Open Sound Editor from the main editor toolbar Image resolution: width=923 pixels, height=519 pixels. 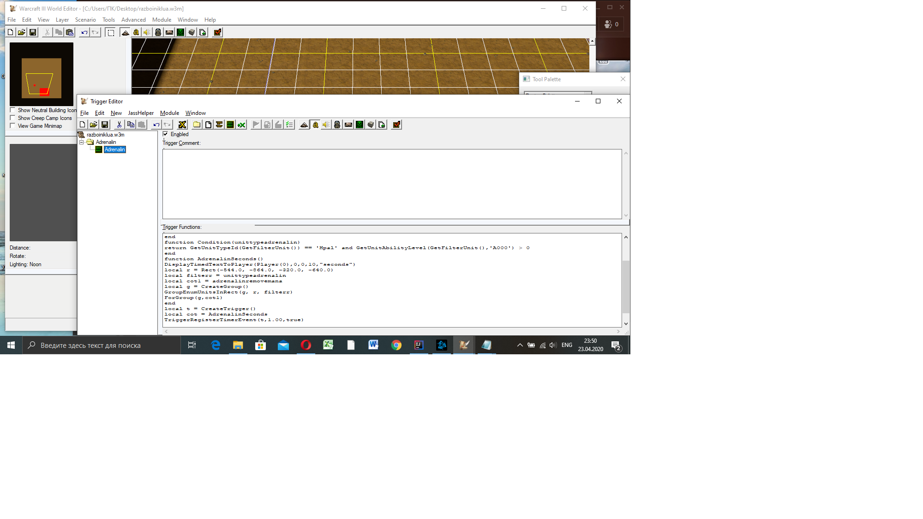point(147,32)
